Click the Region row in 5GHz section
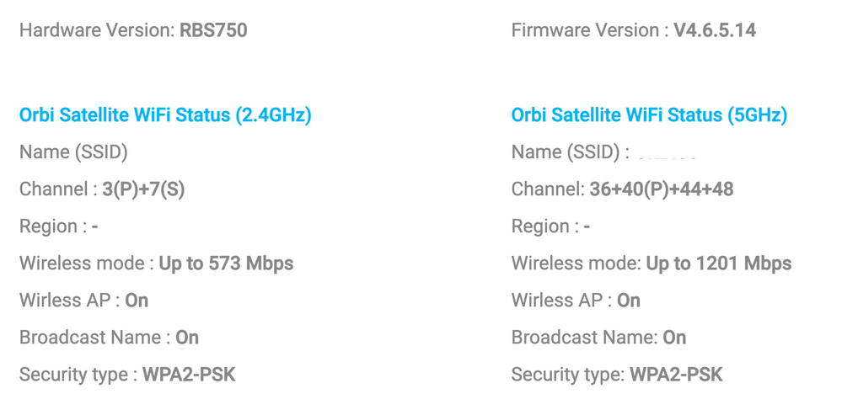 point(550,226)
